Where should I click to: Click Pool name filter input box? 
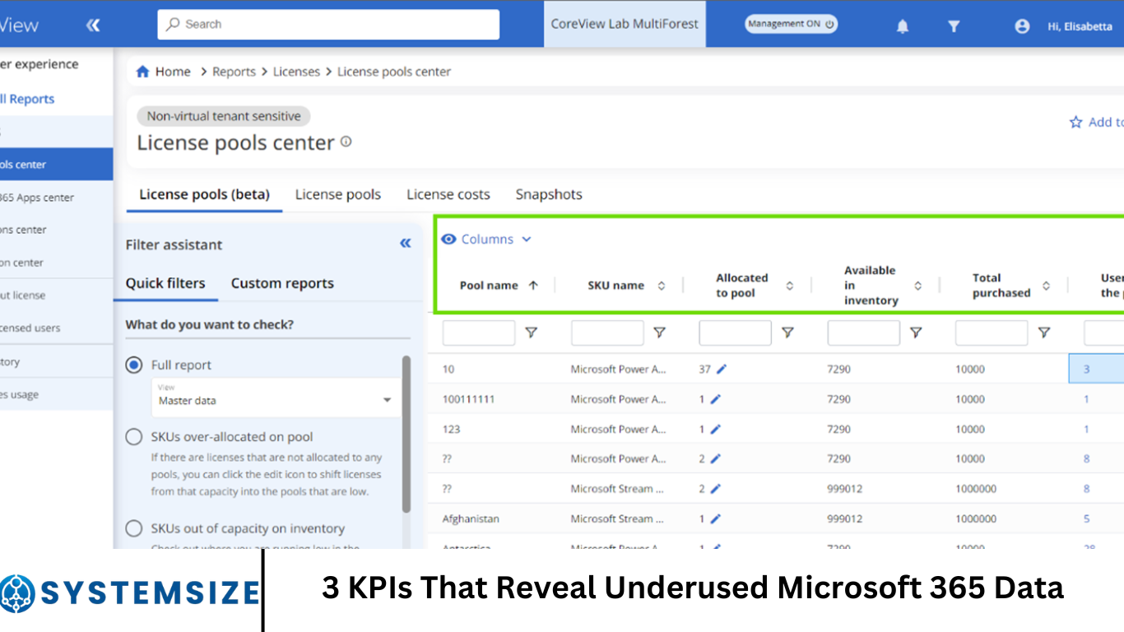478,332
